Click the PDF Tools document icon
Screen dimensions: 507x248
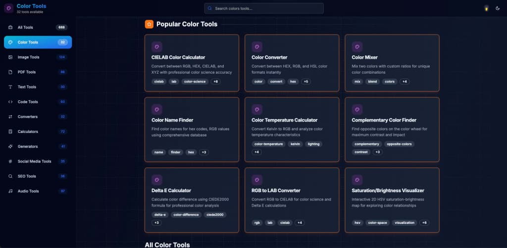tap(10, 72)
